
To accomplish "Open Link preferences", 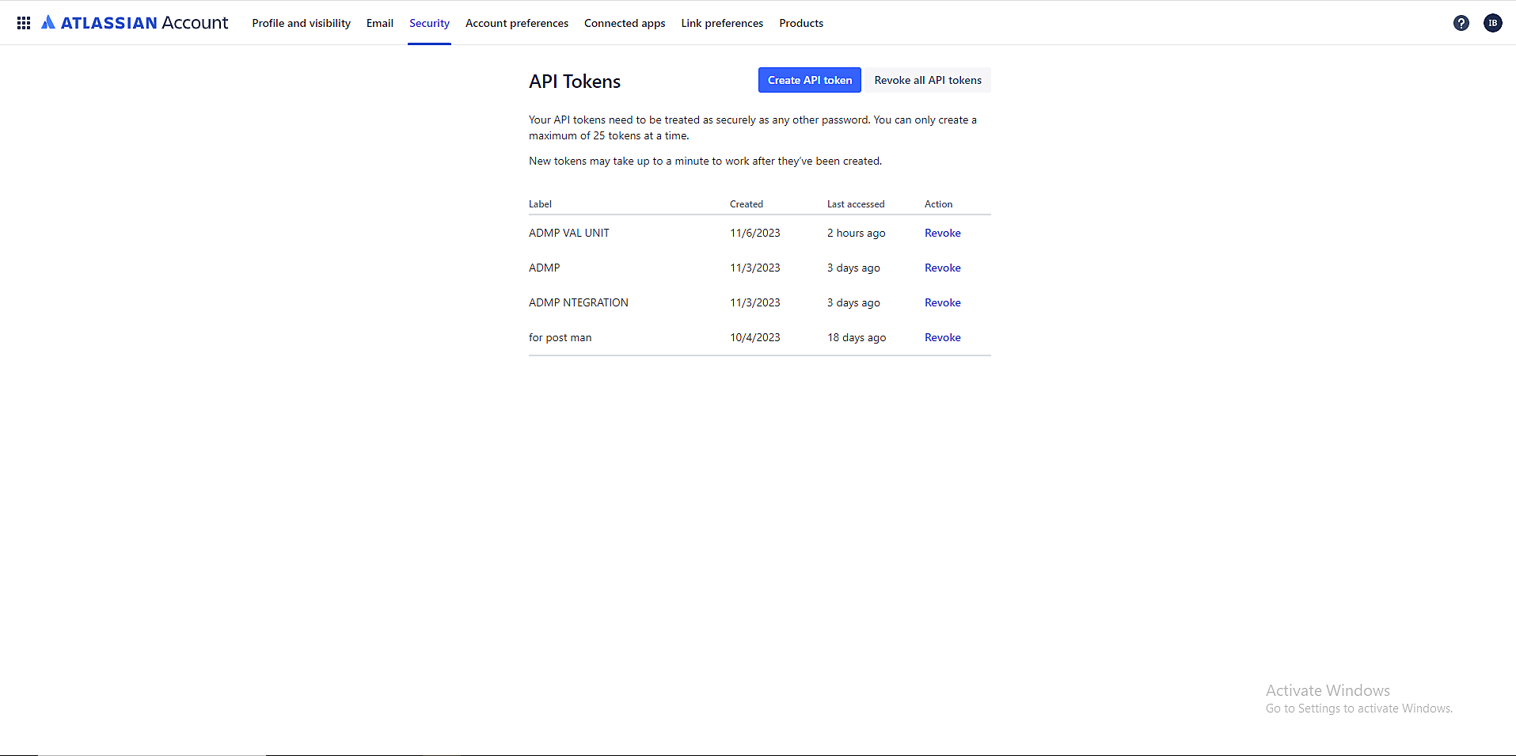I will (721, 23).
